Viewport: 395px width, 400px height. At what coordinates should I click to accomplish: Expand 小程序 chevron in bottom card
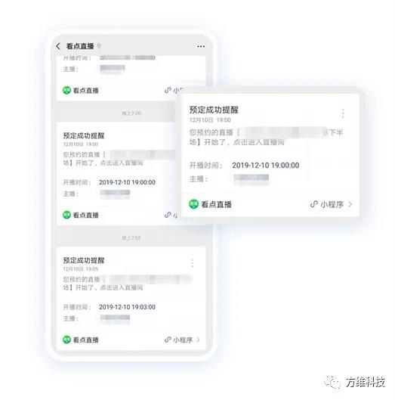point(198,340)
